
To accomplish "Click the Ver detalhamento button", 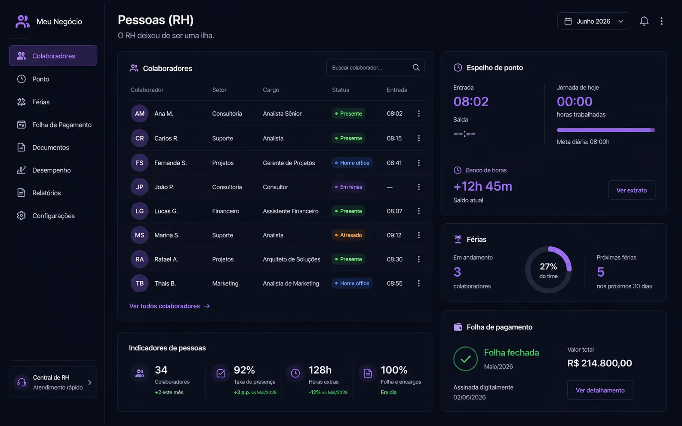I will [x=600, y=390].
